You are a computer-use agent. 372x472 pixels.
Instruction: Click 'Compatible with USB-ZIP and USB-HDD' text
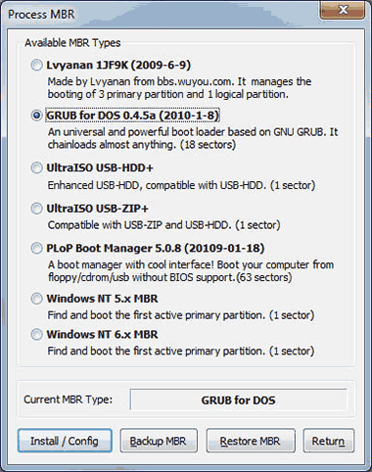tap(163, 225)
